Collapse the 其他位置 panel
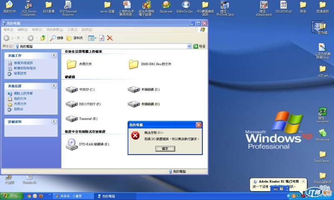This screenshot has width=334, height=200. click(54, 86)
